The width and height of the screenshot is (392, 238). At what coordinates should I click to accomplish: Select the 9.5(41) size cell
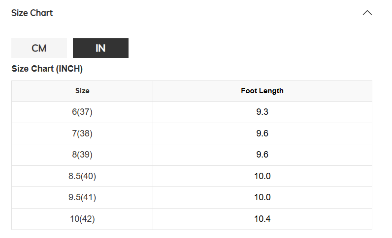pos(82,197)
